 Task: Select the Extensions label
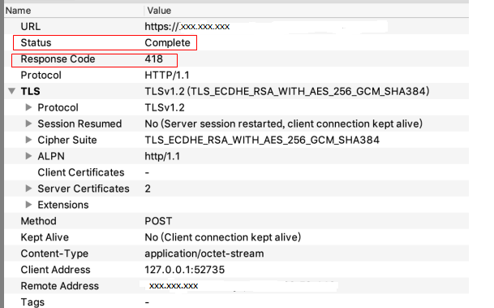coord(63,205)
